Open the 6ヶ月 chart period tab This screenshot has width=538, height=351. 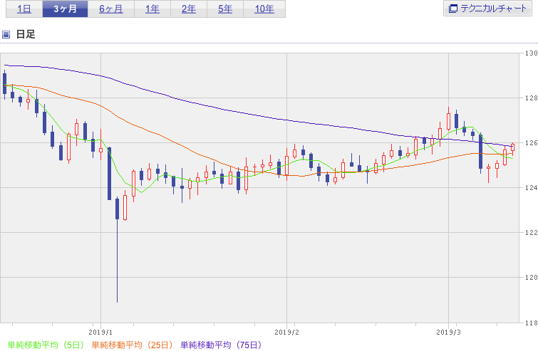point(111,9)
